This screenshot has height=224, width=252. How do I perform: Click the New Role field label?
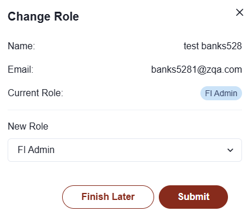[28, 126]
